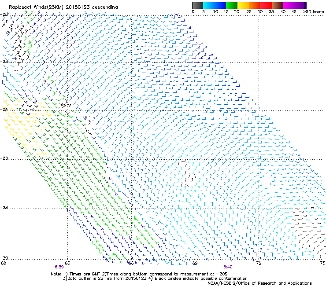Click the 75 longitude axis label
The height and width of the screenshot is (286, 326).
322,264
